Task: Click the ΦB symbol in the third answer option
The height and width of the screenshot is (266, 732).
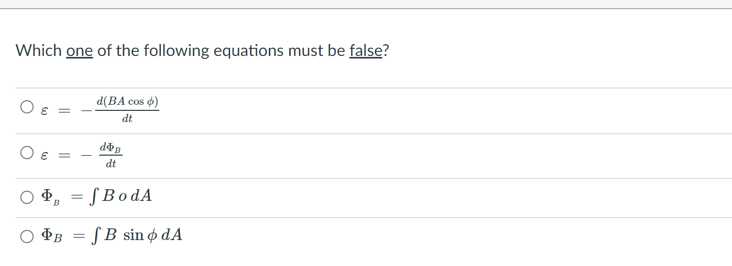Action: point(50,197)
